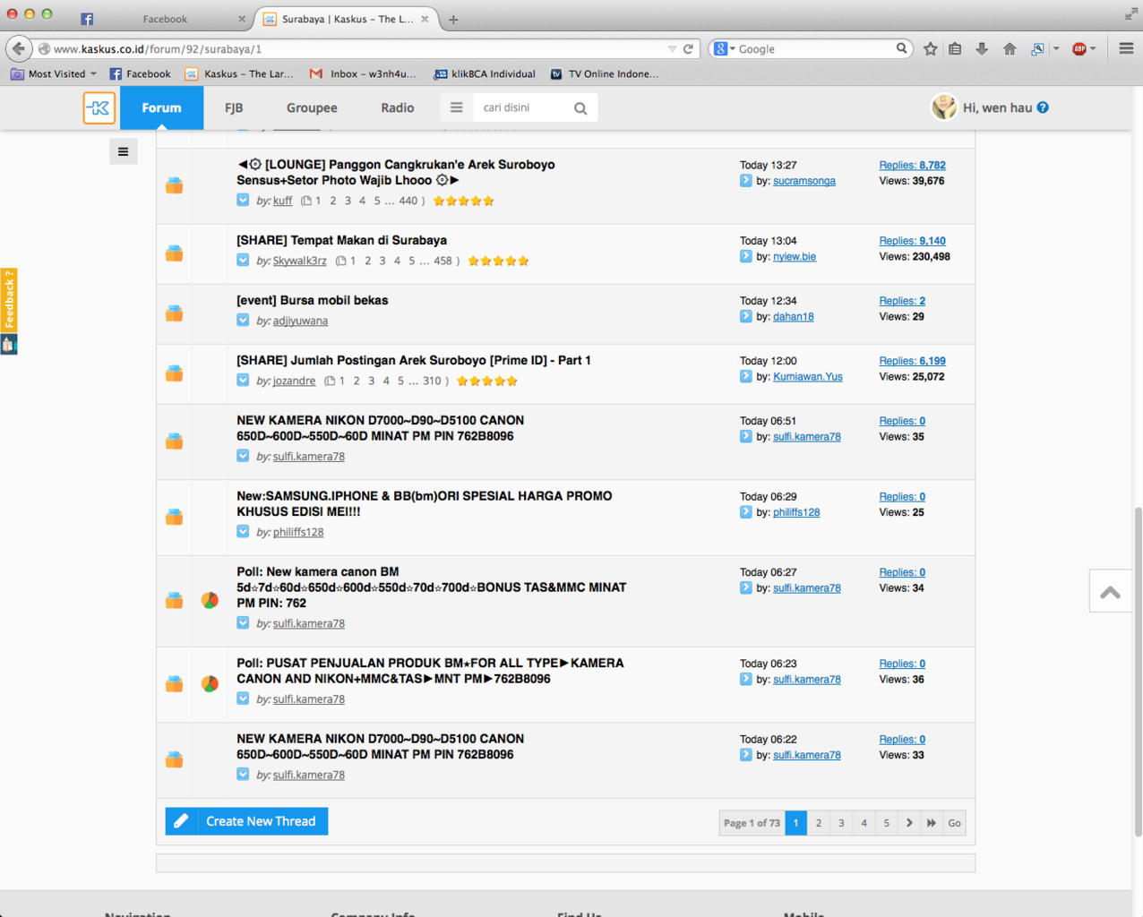Click the cari disini search field
This screenshot has width=1143, height=917.
click(521, 107)
